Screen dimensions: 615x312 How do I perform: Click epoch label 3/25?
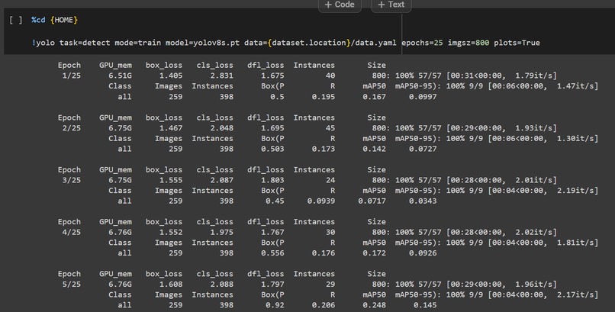point(72,180)
